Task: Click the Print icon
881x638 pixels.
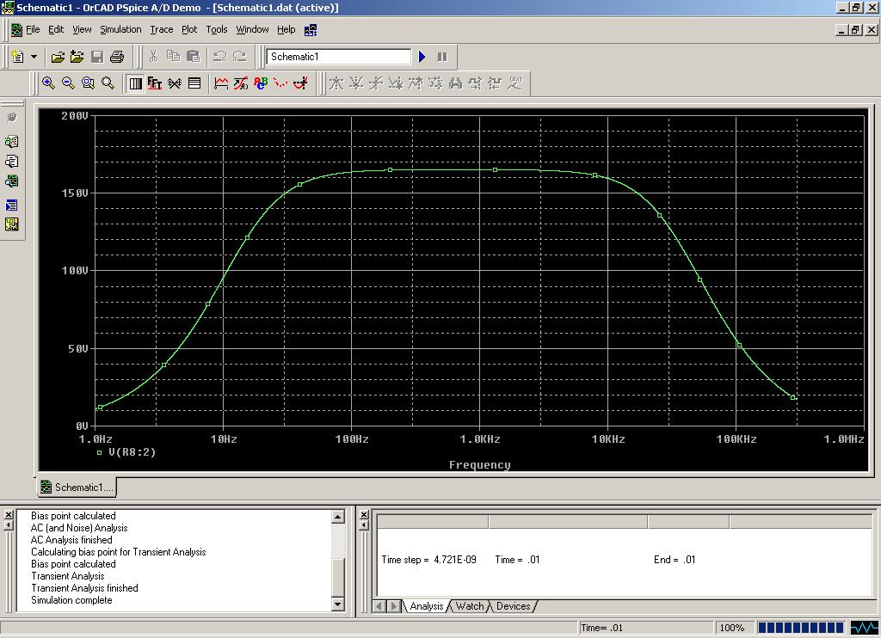Action: click(117, 57)
